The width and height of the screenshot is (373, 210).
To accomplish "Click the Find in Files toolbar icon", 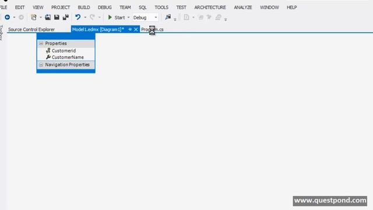I will pos(168,17).
